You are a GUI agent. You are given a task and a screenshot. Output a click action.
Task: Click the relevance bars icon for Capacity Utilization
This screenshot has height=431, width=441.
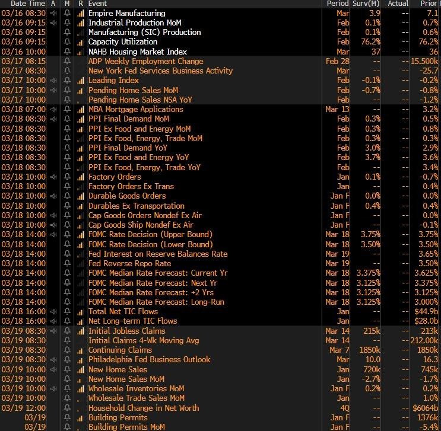81,42
